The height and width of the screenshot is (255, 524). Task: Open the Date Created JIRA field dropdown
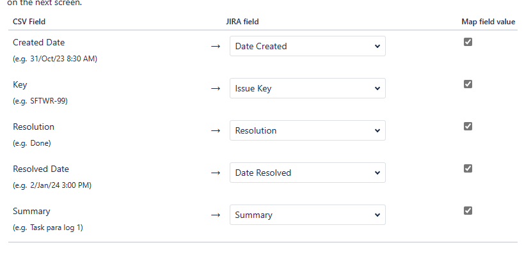coord(308,46)
